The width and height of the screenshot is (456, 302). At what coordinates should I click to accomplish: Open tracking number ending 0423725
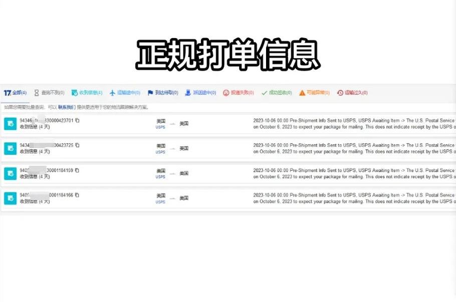coord(47,145)
